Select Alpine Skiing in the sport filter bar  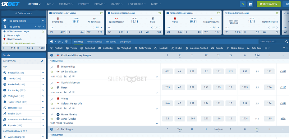coord(235,48)
